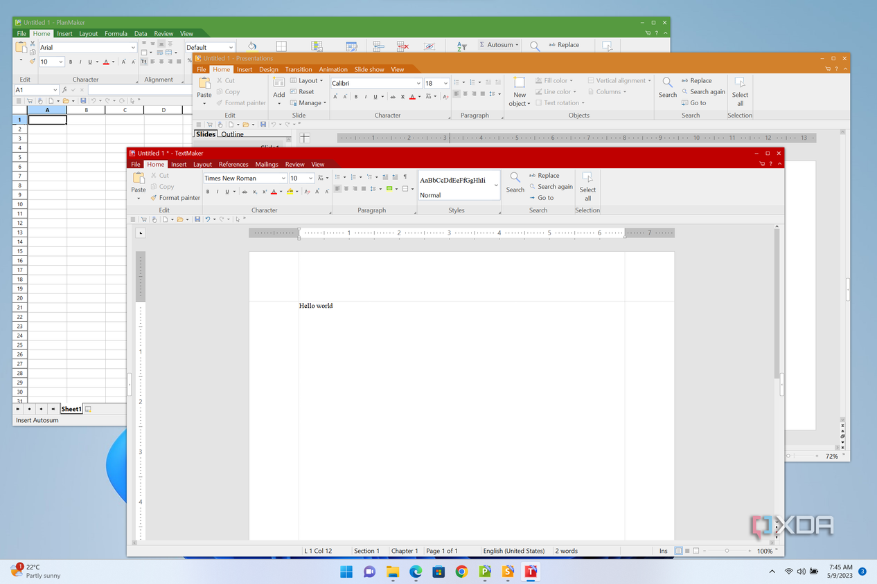
Task: Select Sheet1 tab in PlanMaker
Action: [71, 409]
